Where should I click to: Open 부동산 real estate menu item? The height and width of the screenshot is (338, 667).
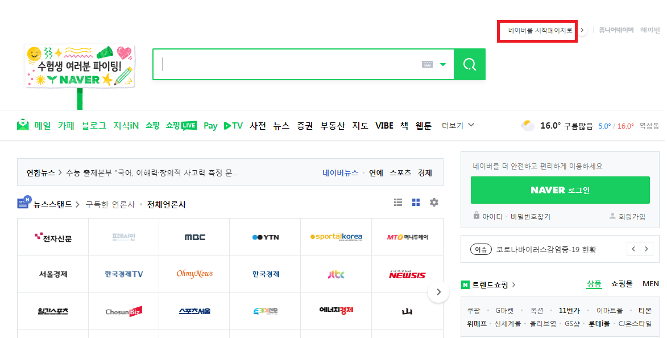tap(333, 126)
